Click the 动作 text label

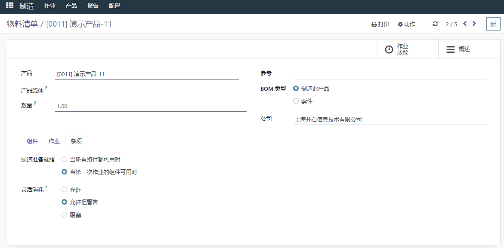[x=409, y=24]
